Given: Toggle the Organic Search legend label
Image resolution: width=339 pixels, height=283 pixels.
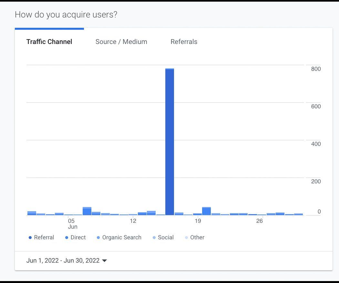Looking at the screenshot, I should 122,237.
